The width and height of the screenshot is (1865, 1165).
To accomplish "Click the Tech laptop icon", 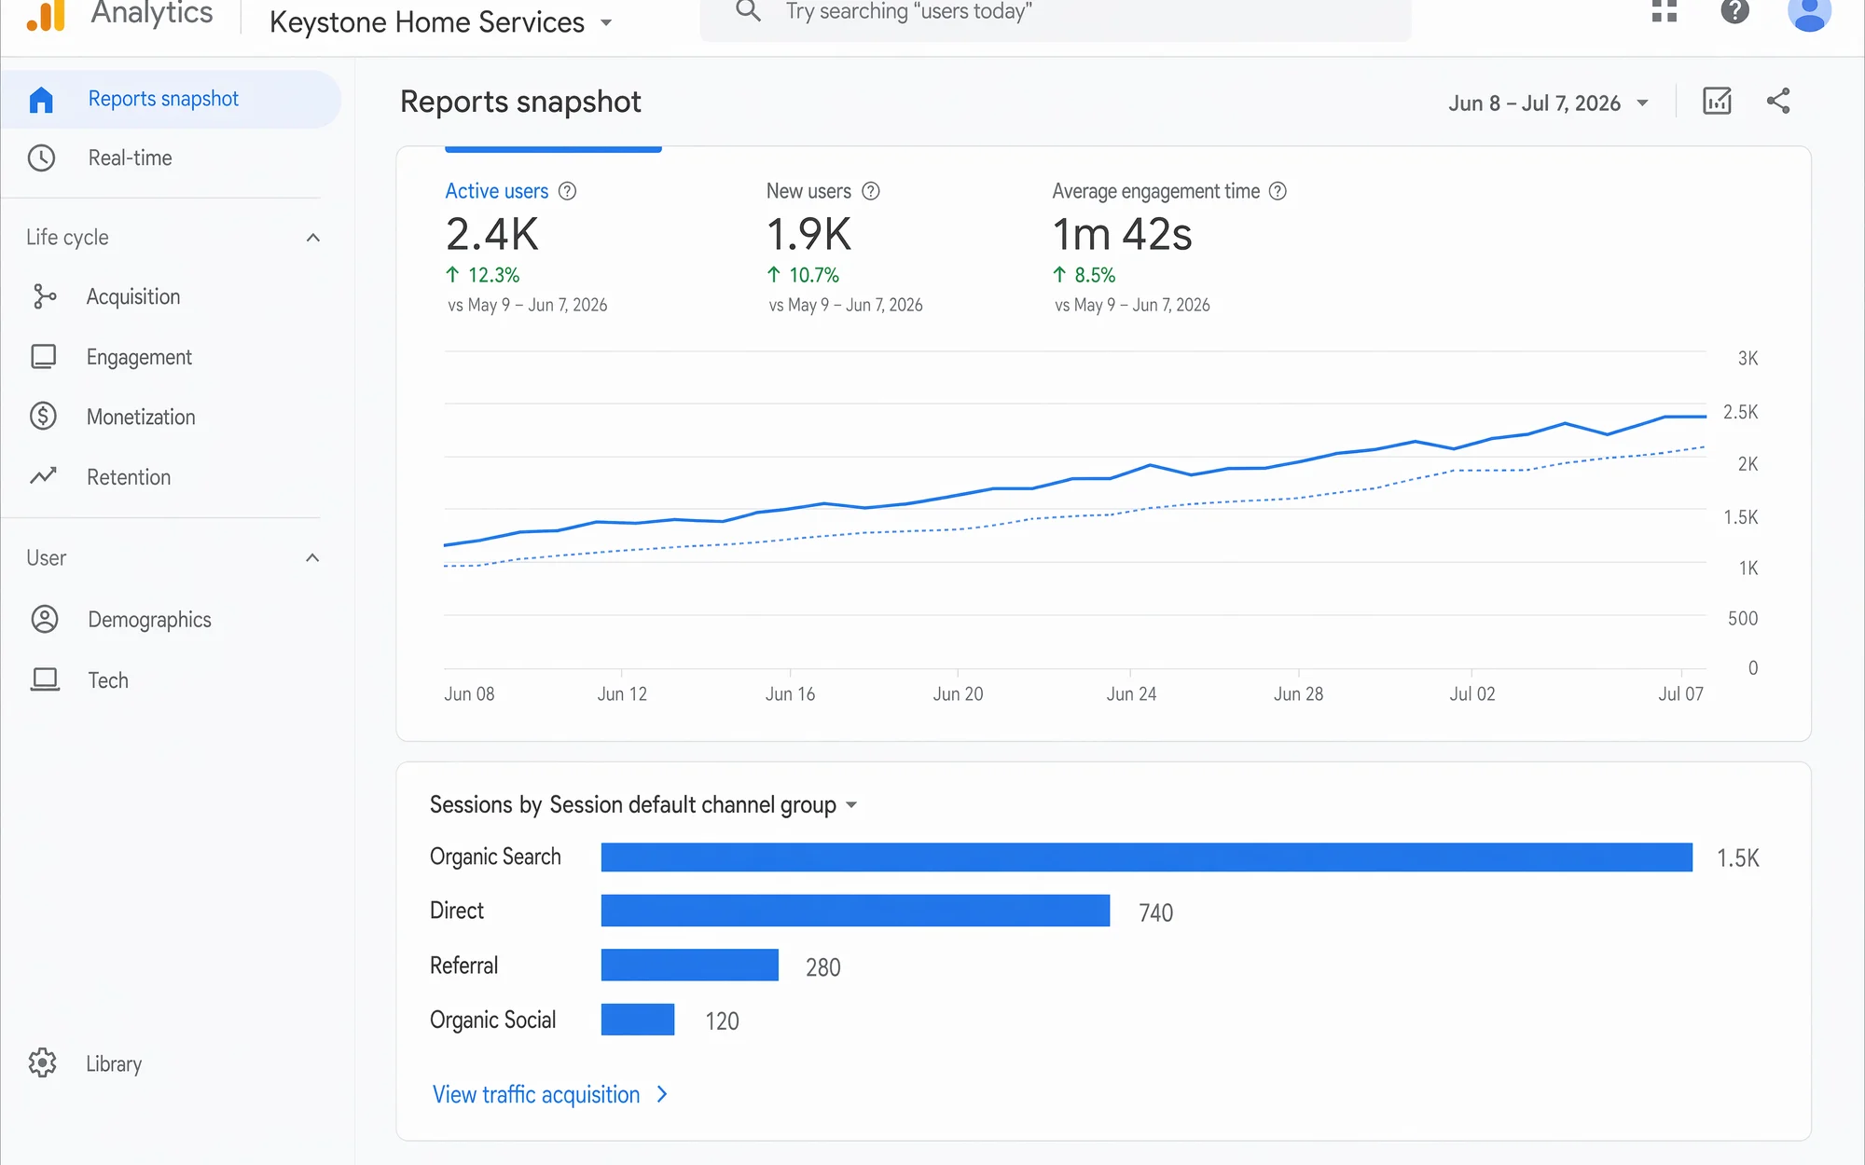I will 45,679.
